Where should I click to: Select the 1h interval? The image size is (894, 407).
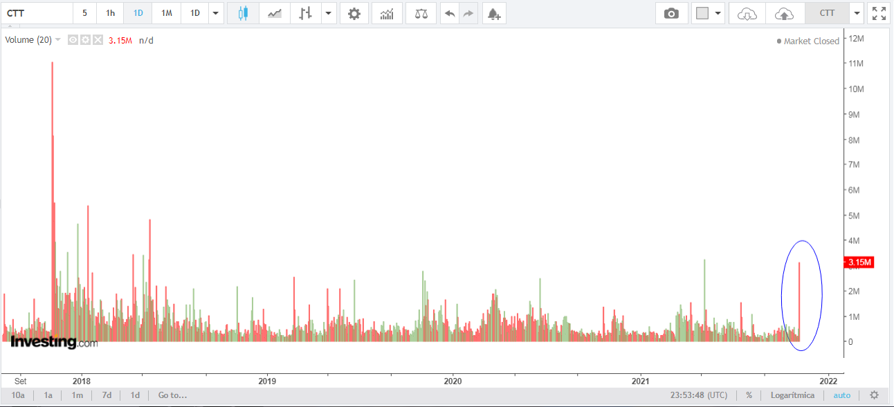110,13
